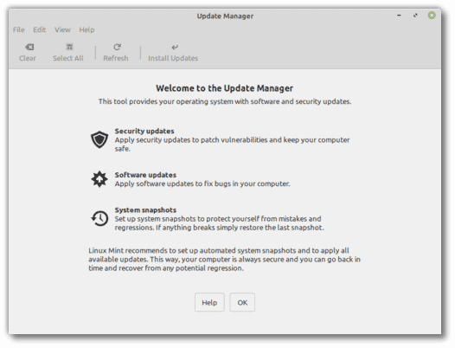Click the 'System snapshots' heading

click(145, 210)
